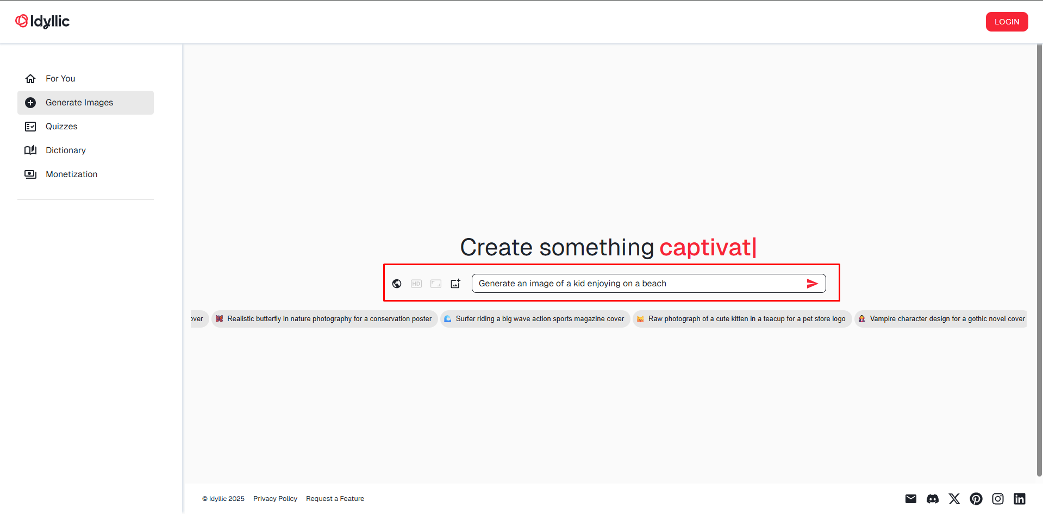Click the Dictionary book icon
This screenshot has width=1043, height=514.
pyautogui.click(x=30, y=151)
